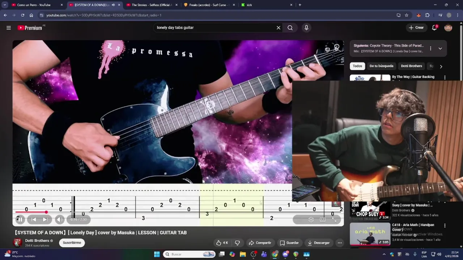Open the extensions puzzle icon
The width and height of the screenshot is (463, 260).
427,15
